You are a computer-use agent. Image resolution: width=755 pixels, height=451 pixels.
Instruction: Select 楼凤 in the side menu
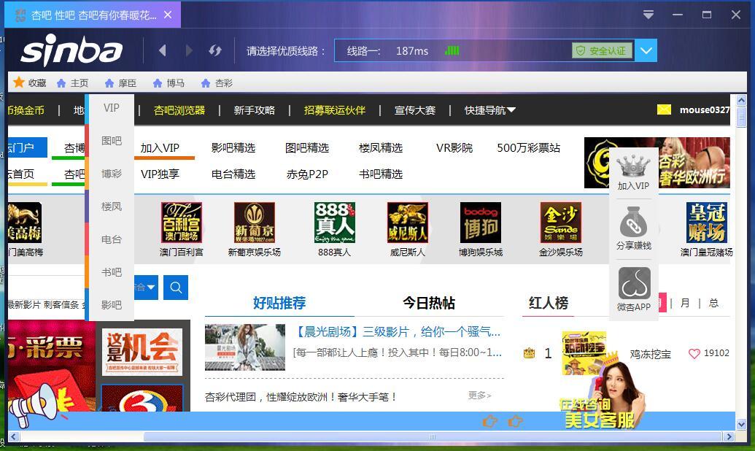[x=111, y=207]
